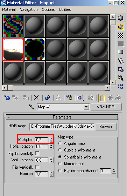Screen dimensions: 127x196
Task: Click the VRayHDRI map type button
Action: (x=106, y=107)
